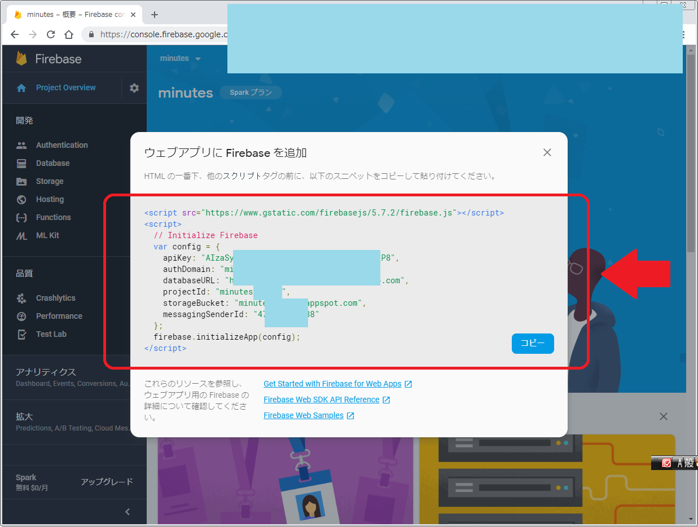Viewport: 698px width, 527px height.
Task: Open the ML Kit icon
Action: [21, 235]
